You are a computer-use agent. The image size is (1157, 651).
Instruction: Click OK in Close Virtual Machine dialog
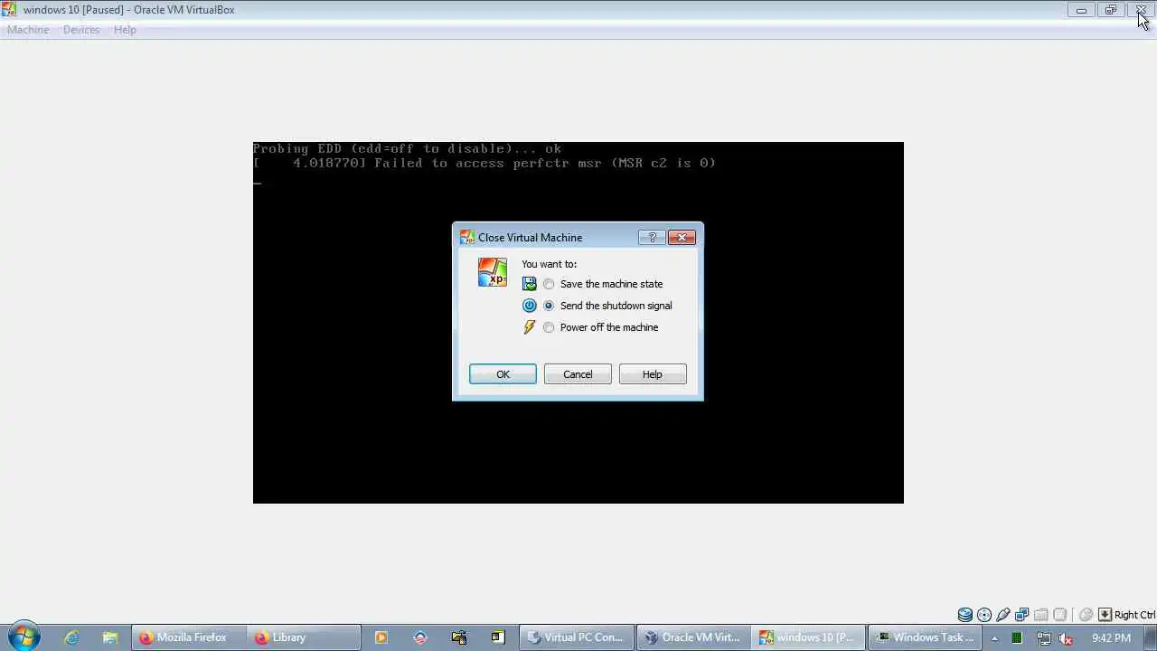point(503,374)
